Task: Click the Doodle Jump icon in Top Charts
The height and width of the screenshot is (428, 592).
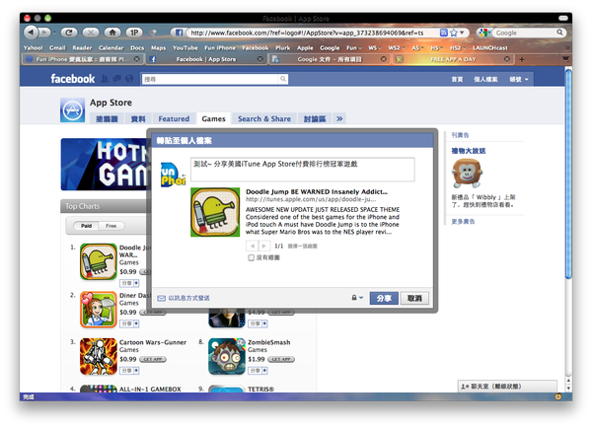Action: pyautogui.click(x=99, y=261)
